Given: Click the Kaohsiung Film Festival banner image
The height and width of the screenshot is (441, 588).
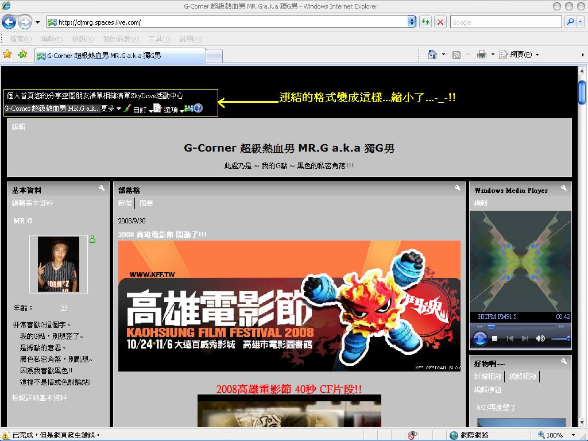Looking at the screenshot, I should coord(289,306).
